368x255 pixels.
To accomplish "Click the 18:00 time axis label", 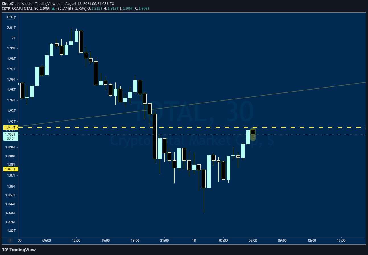I will 135,241.
